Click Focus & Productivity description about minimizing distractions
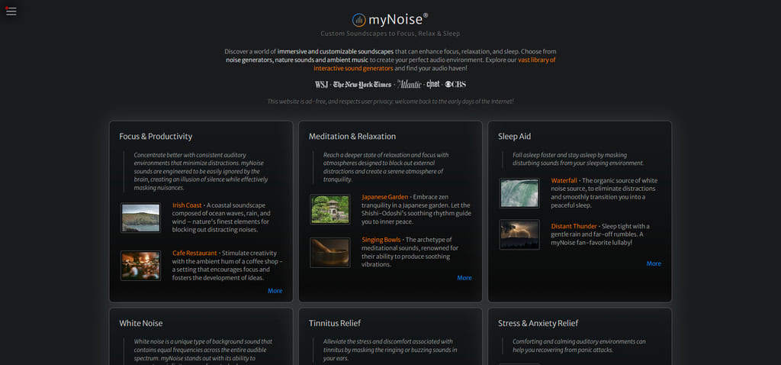Viewport: 781px width, 365px height. point(201,172)
